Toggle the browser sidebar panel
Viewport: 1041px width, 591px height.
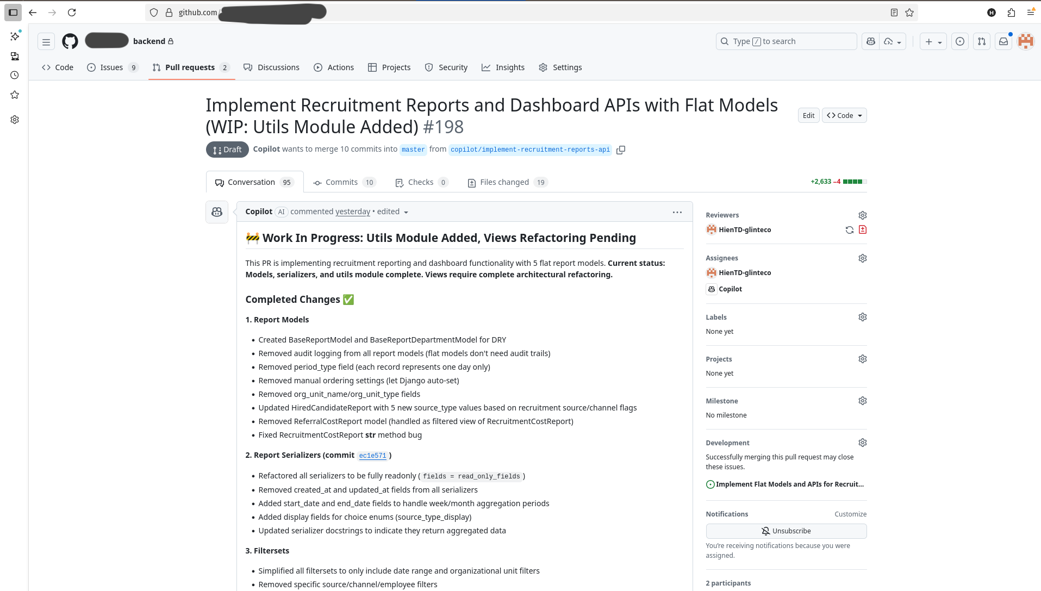point(13,12)
